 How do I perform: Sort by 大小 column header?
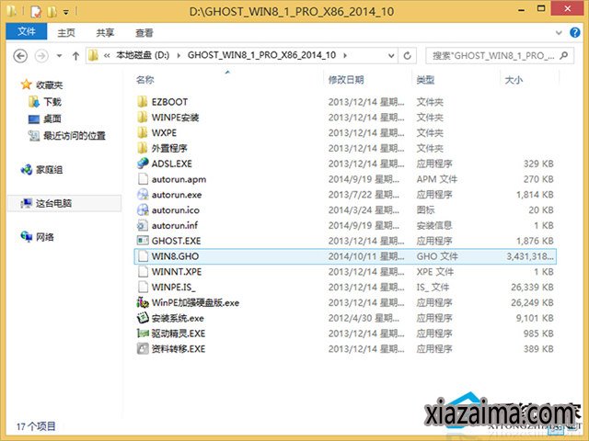[x=514, y=79]
